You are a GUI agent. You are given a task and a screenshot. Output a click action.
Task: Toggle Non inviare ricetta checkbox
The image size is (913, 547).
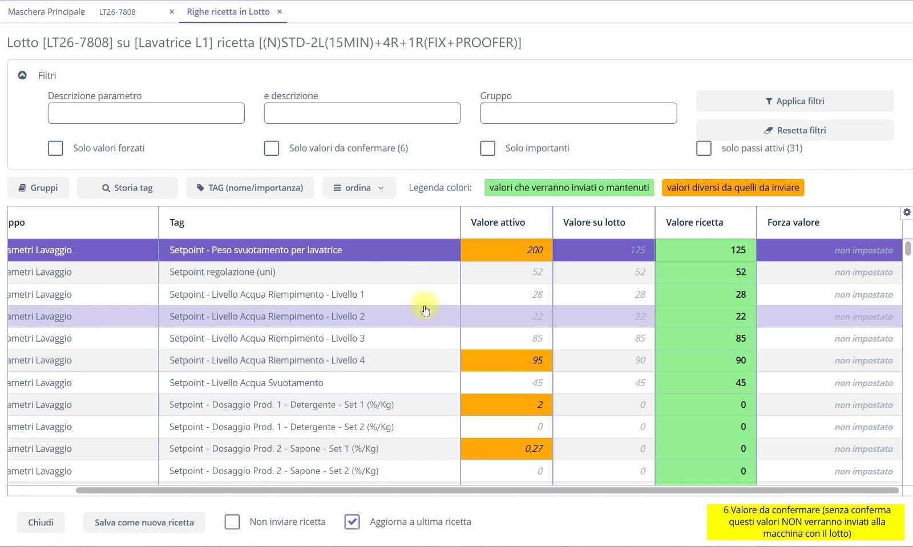232,522
